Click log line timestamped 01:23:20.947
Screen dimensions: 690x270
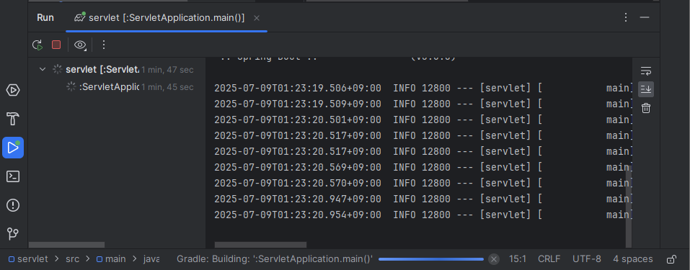423,199
